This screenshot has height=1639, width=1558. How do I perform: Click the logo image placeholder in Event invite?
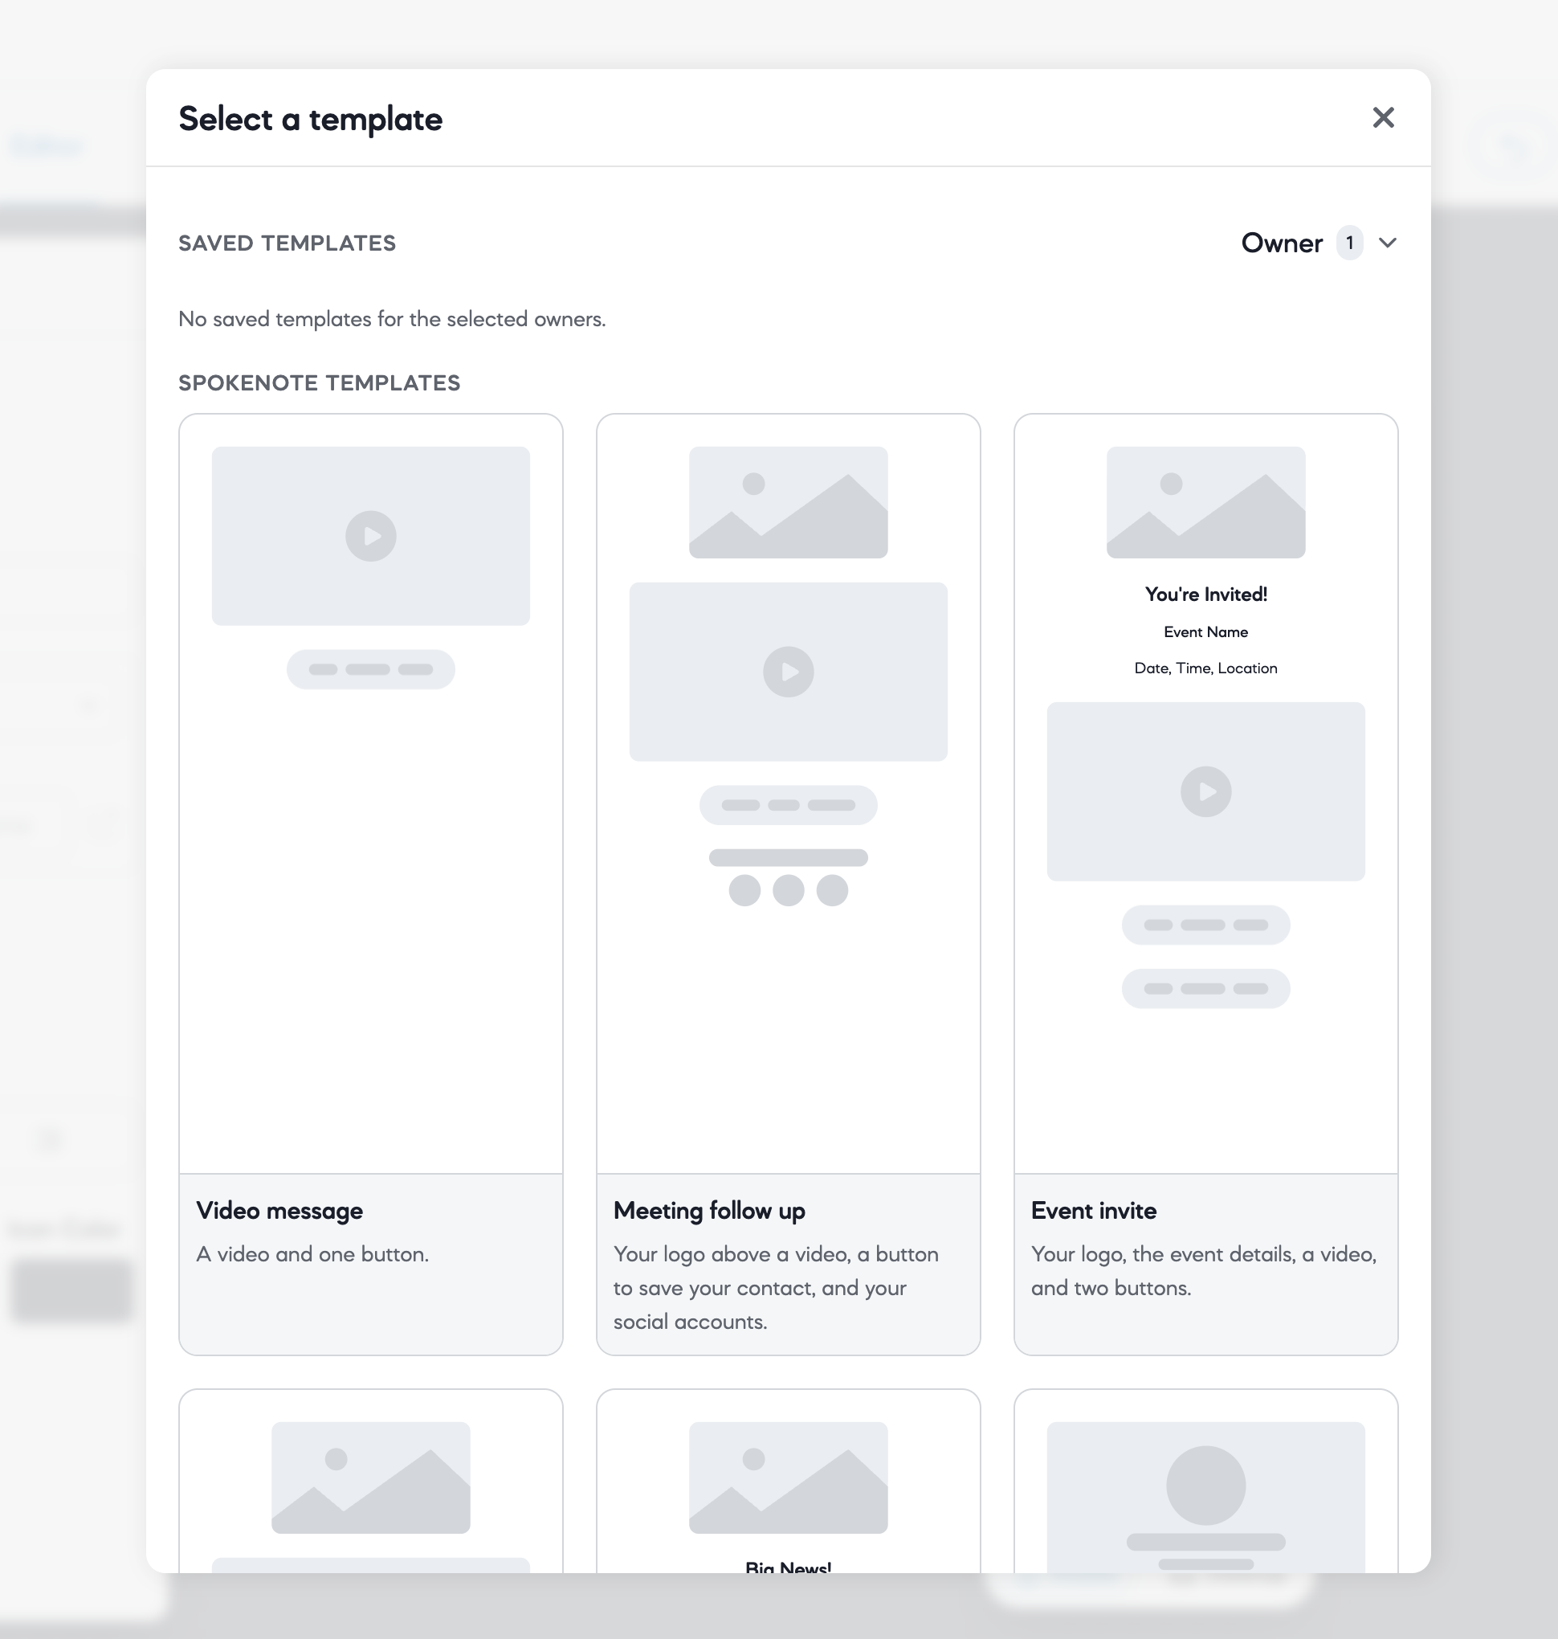tap(1206, 502)
